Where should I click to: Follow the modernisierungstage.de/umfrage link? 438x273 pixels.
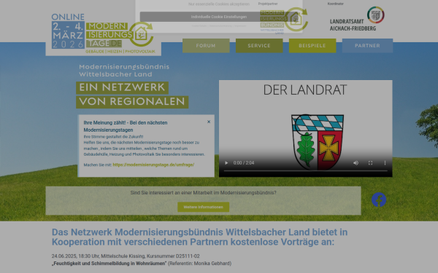[153, 165]
